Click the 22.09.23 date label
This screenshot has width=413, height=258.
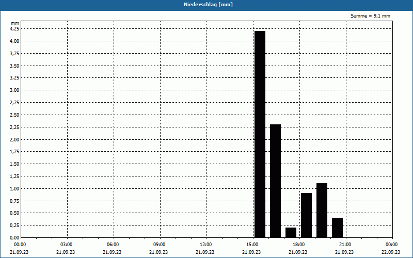coord(391,252)
